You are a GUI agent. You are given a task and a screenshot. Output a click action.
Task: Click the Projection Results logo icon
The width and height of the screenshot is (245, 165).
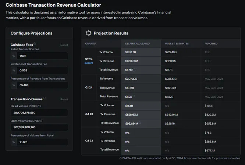88,33
